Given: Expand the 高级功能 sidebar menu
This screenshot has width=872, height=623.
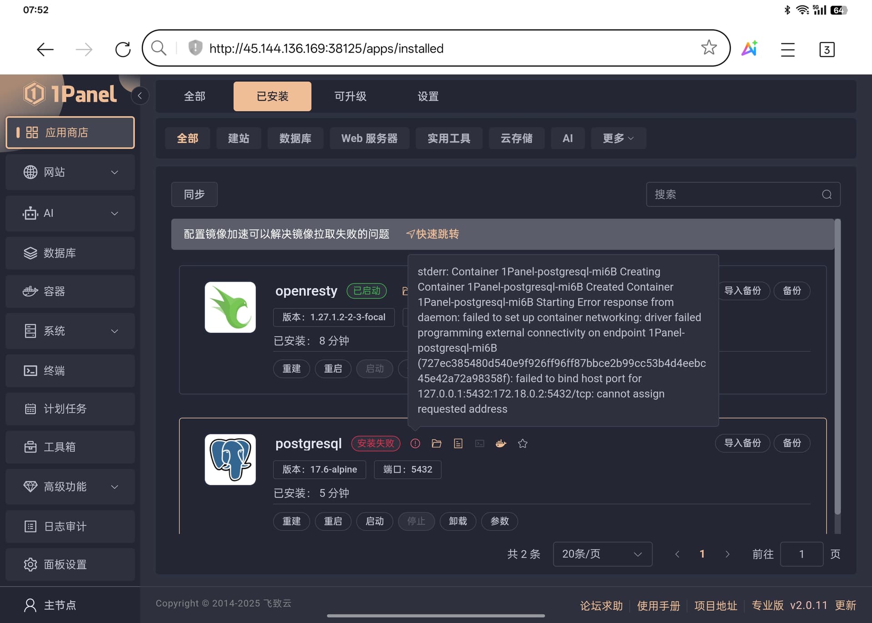Looking at the screenshot, I should 70,487.
